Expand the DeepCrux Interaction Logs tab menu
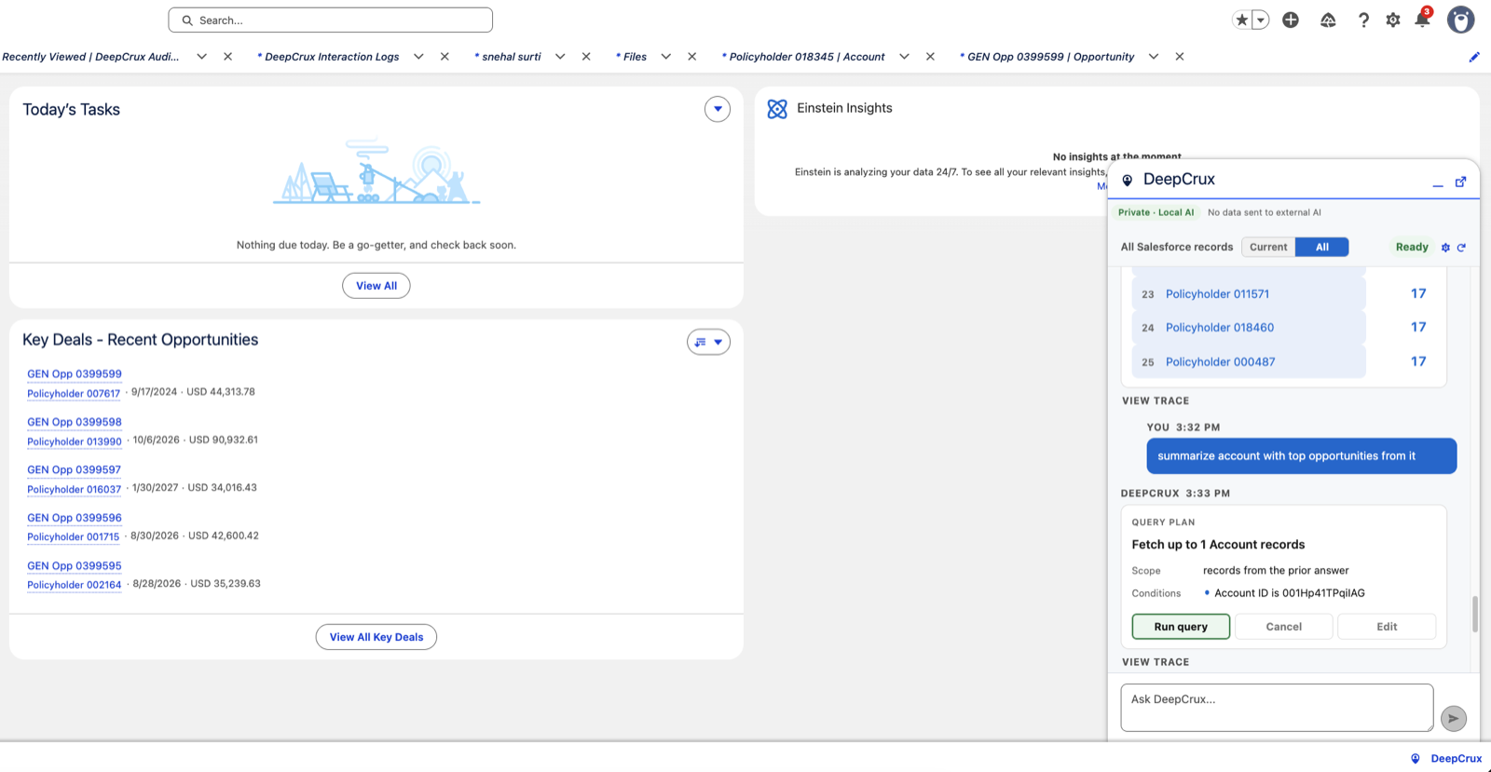 coord(418,57)
